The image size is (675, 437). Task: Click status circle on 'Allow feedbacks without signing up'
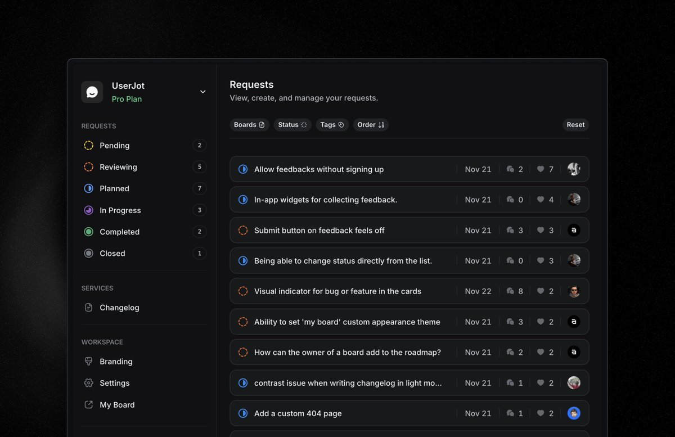click(243, 169)
